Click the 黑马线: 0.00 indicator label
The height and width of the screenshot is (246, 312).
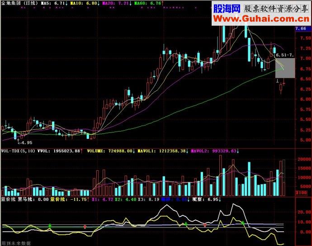click(33, 199)
